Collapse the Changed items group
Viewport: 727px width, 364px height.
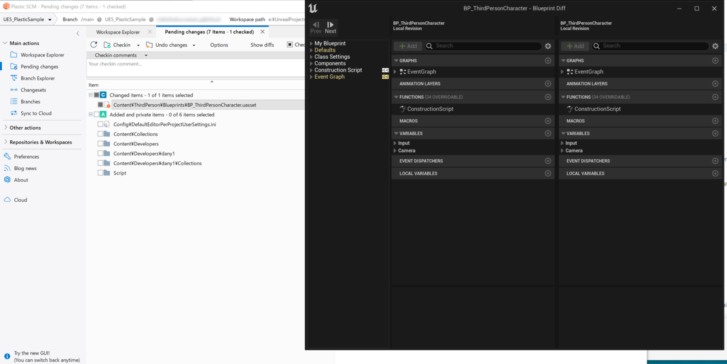pyautogui.click(x=91, y=95)
